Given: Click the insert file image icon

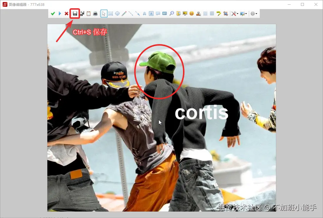Looking at the screenshot, I should pyautogui.click(x=178, y=14).
